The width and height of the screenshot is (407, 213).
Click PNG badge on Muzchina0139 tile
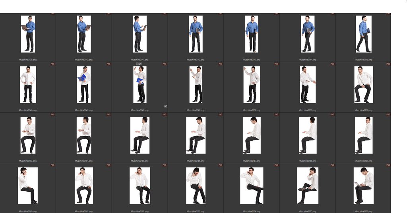52,14
